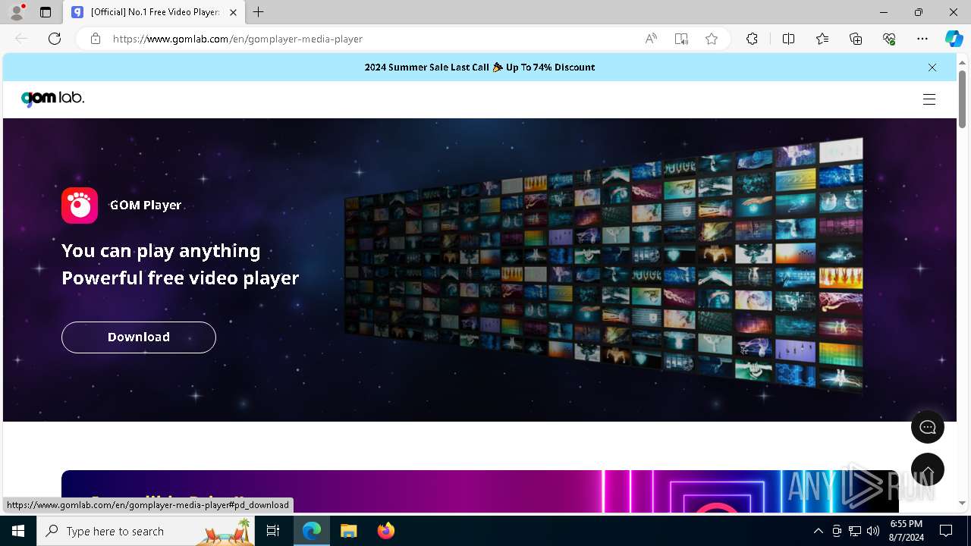This screenshot has height=546, width=971.
Task: Click the GOM Player app icon
Action: click(x=80, y=206)
